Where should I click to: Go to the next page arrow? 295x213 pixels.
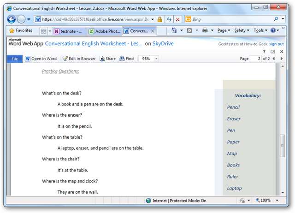281,59
